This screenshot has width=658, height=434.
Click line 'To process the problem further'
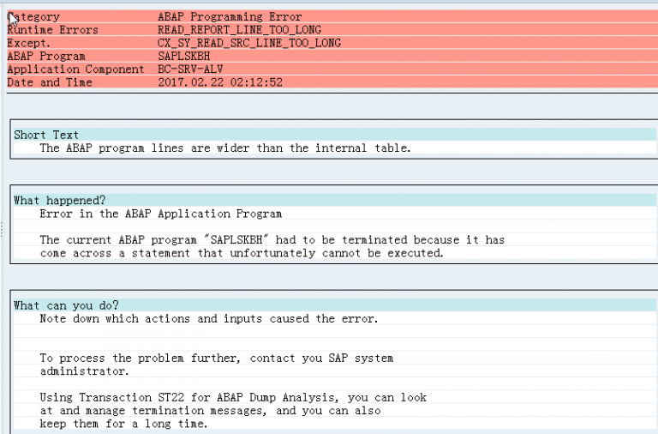pos(217,358)
